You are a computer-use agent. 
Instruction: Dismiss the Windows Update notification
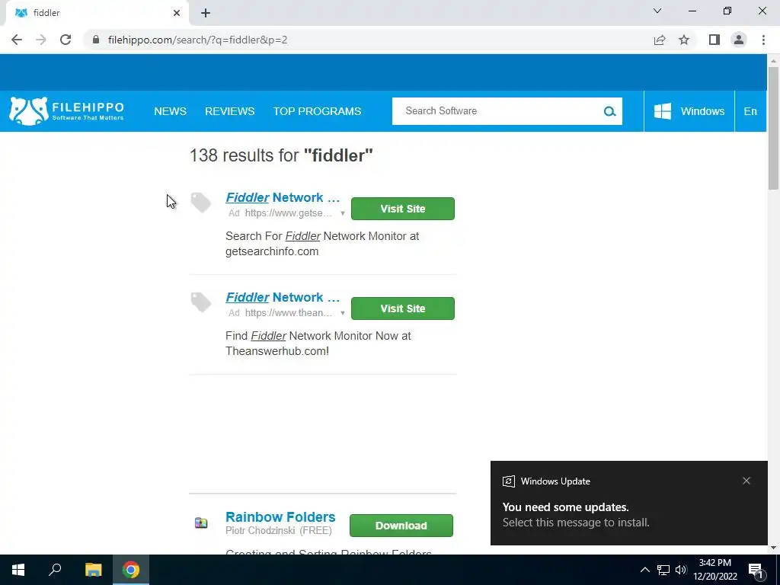click(746, 481)
